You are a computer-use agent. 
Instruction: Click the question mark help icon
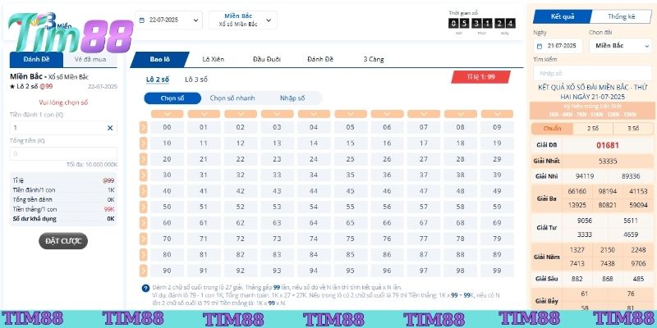(x=145, y=288)
